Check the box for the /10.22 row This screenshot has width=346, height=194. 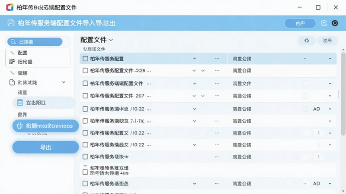[85, 133]
